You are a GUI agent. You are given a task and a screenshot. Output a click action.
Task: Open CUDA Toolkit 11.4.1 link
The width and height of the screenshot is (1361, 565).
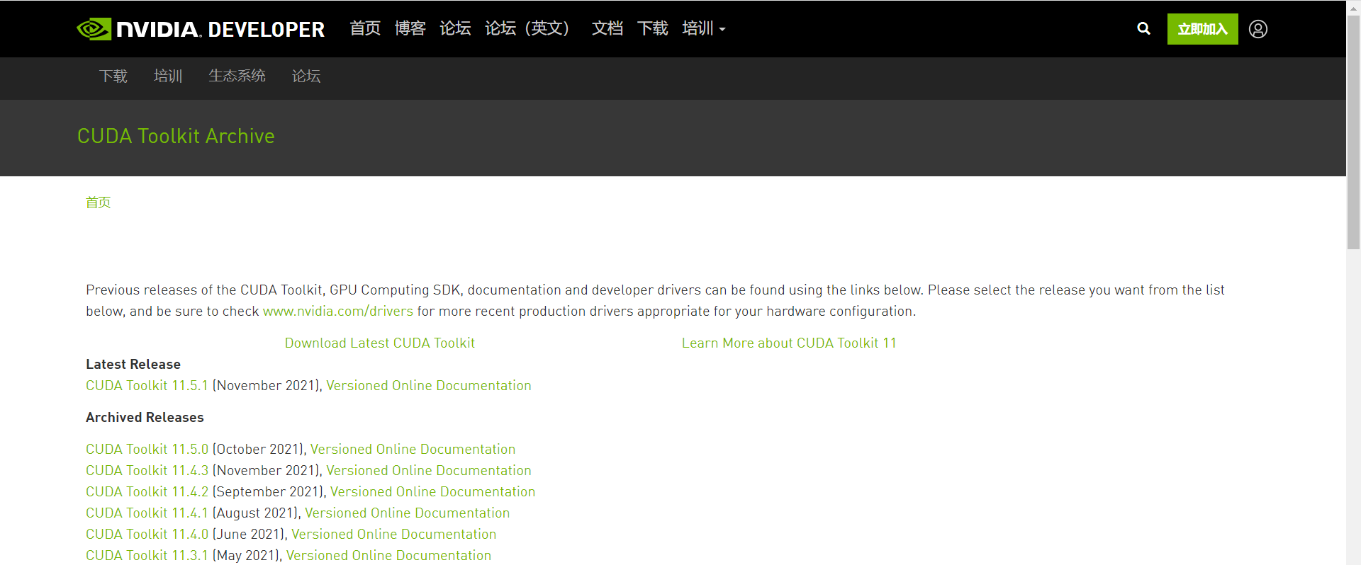click(147, 513)
